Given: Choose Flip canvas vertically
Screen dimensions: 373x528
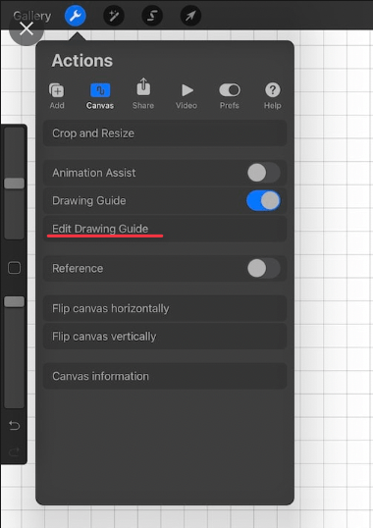Looking at the screenshot, I should tap(165, 337).
